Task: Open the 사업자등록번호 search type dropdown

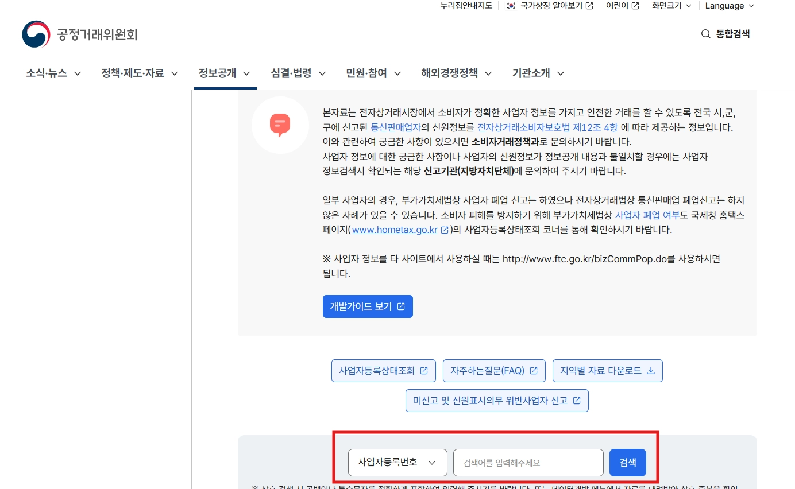Action: point(397,463)
